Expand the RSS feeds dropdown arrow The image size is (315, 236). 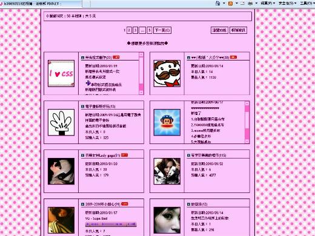(x=237, y=3)
